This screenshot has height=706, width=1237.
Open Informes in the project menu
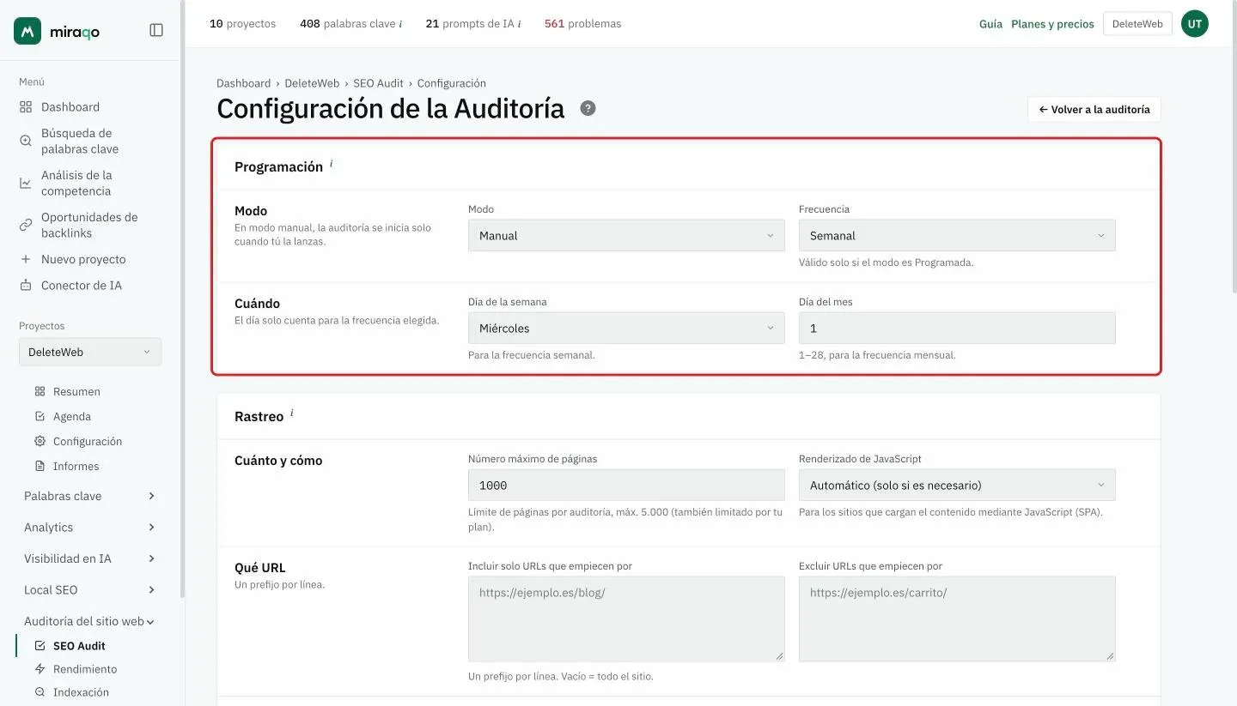point(76,466)
